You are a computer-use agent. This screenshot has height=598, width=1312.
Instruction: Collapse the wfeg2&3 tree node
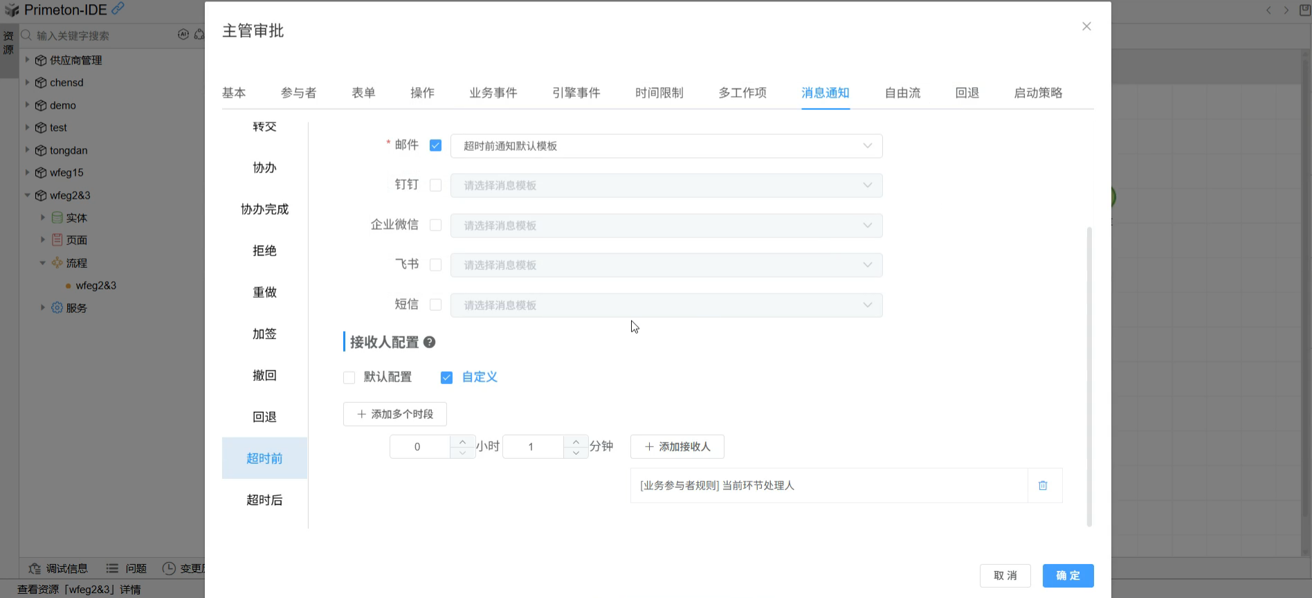(x=28, y=195)
